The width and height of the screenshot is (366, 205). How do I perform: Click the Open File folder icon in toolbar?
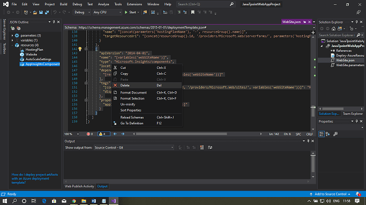point(35,12)
